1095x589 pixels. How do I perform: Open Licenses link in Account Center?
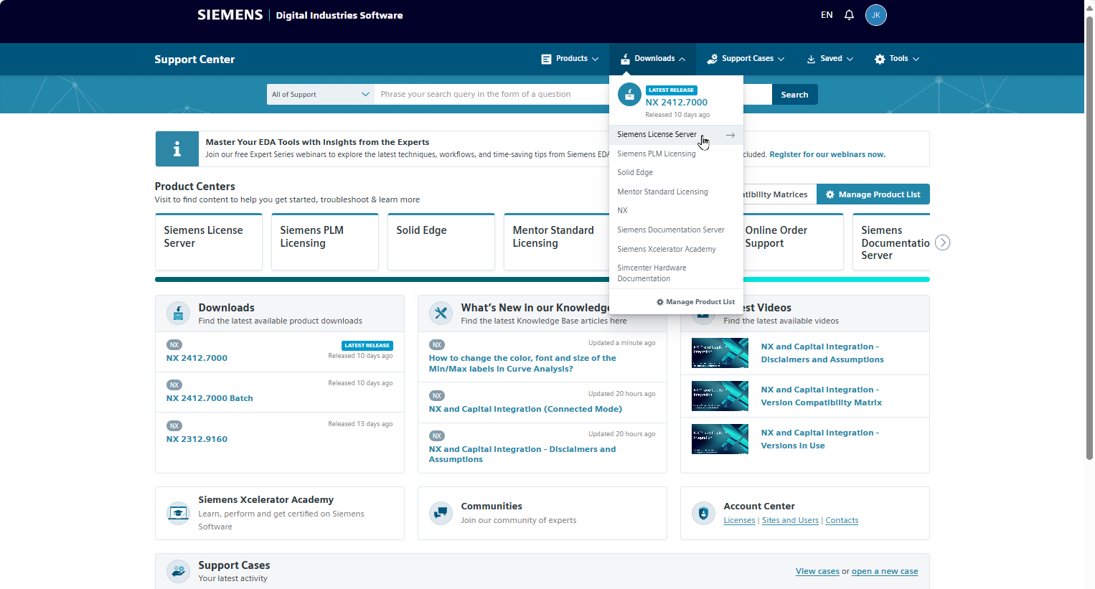[x=739, y=521]
